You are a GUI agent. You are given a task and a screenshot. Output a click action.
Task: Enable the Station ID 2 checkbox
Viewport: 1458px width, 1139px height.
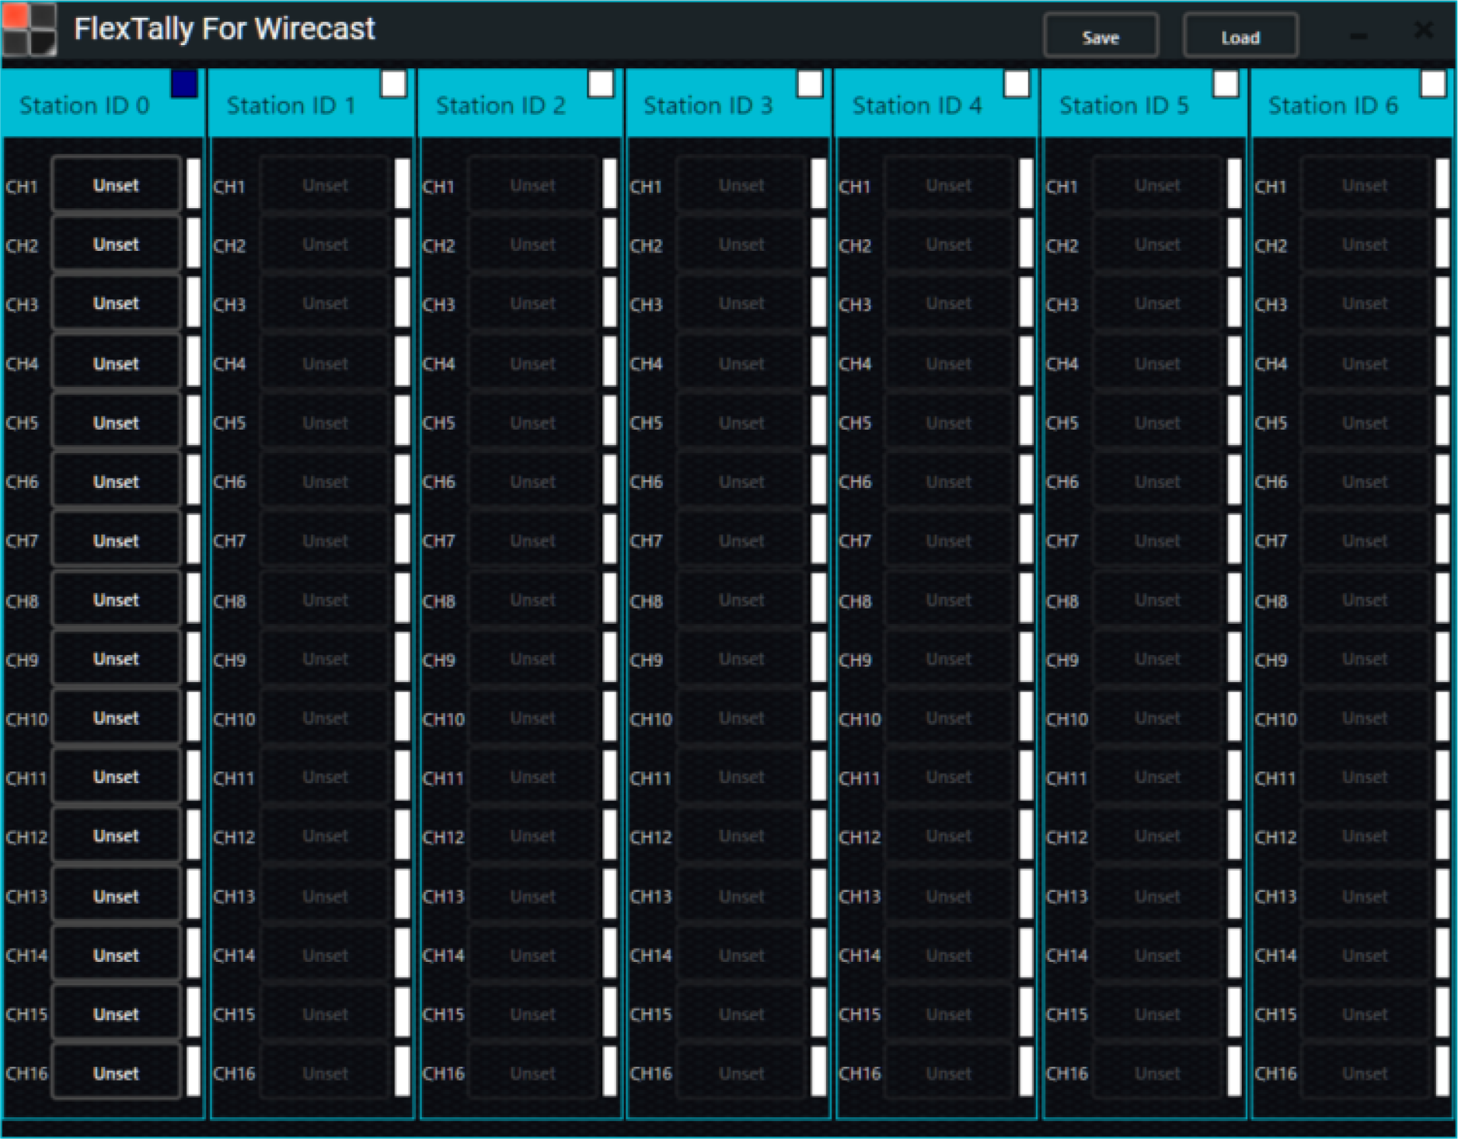tap(601, 85)
